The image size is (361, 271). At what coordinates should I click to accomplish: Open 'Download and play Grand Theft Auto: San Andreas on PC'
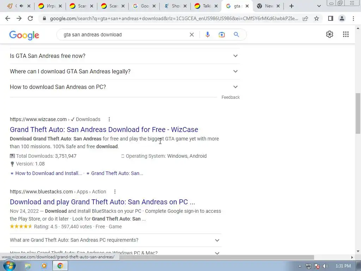point(103,202)
